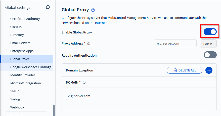Navigate to Identity Provider settings
The height and width of the screenshot is (116, 221).
coord(23,75)
